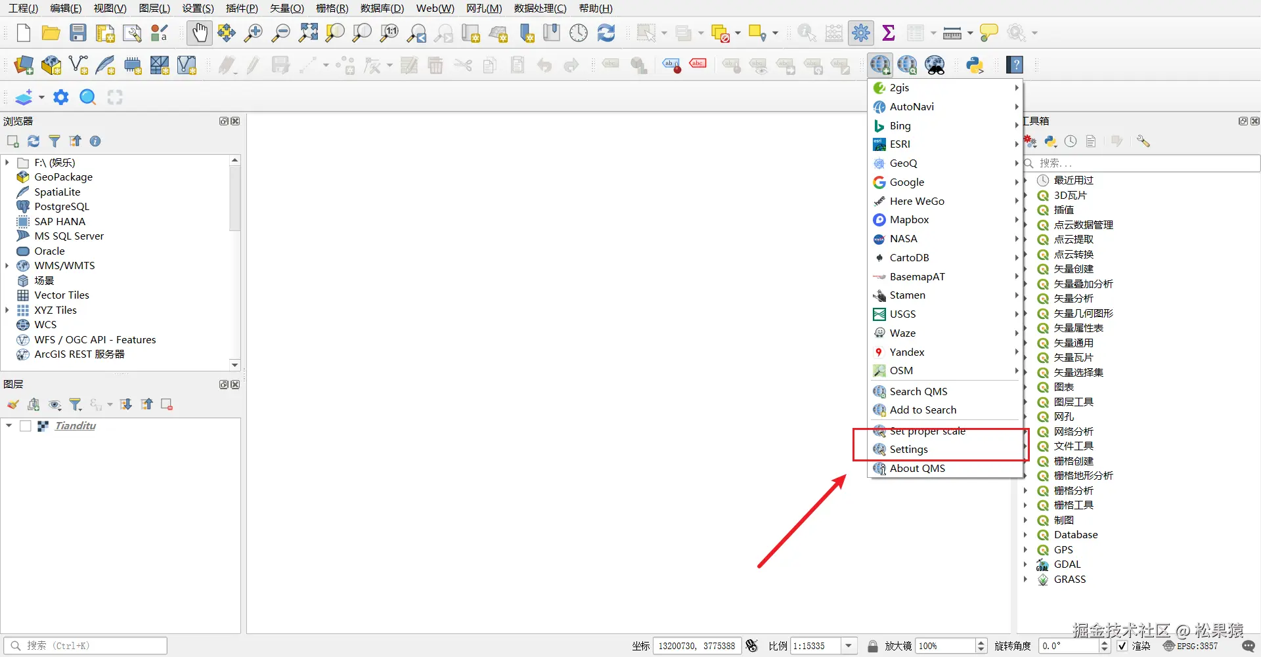Expand the GRASS group in the toolbox

tap(1025, 579)
